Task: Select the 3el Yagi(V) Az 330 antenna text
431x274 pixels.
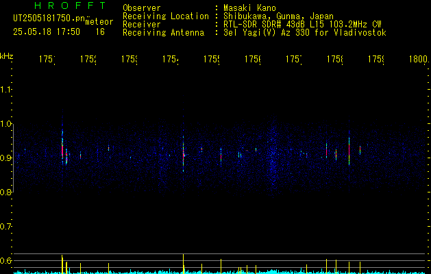Action: click(305, 33)
